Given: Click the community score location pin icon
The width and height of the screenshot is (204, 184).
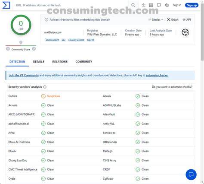Looking at the screenshot, I should (21, 42).
